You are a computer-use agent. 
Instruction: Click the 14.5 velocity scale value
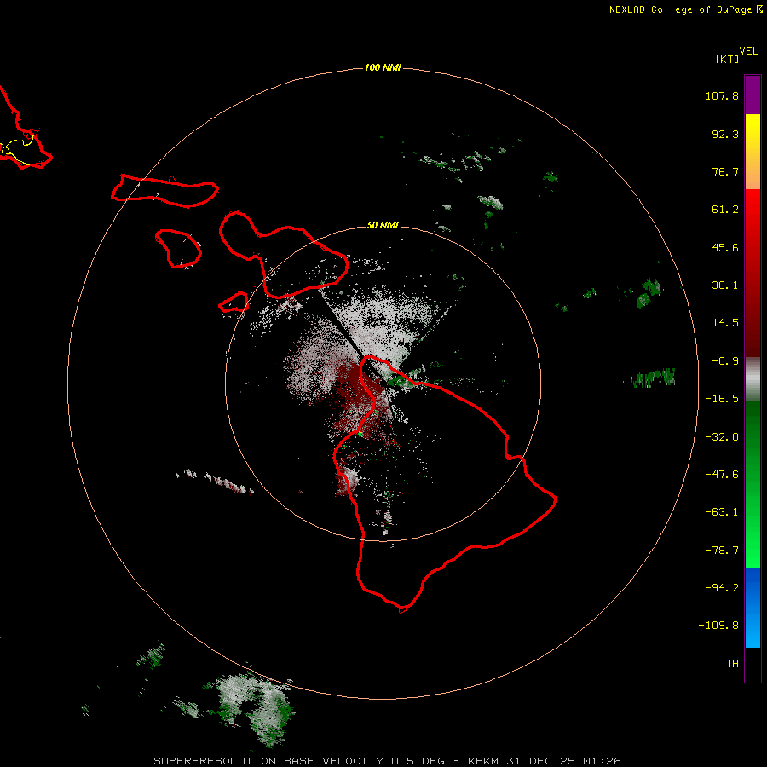(x=725, y=323)
